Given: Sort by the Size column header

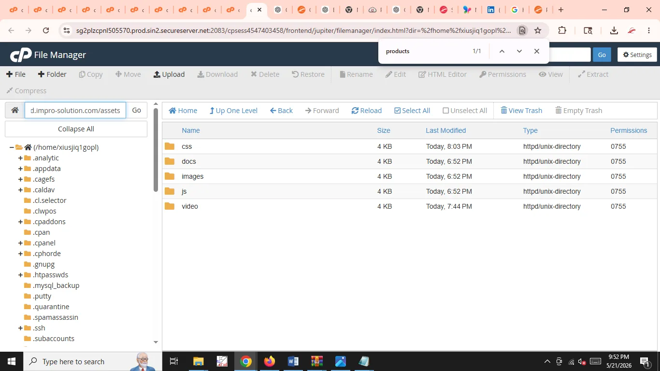Looking at the screenshot, I should click(384, 130).
